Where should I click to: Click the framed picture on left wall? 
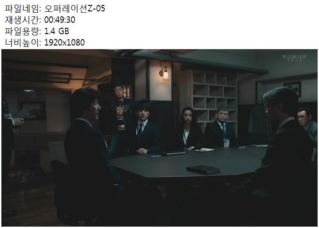click(x=33, y=111)
